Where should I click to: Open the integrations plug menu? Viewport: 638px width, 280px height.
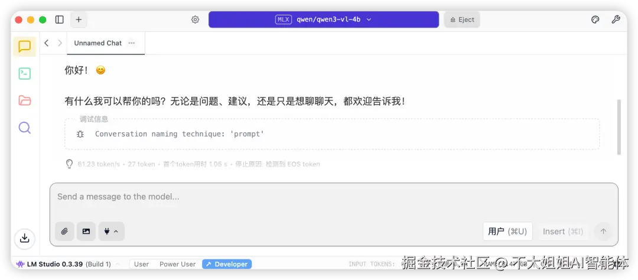point(111,232)
